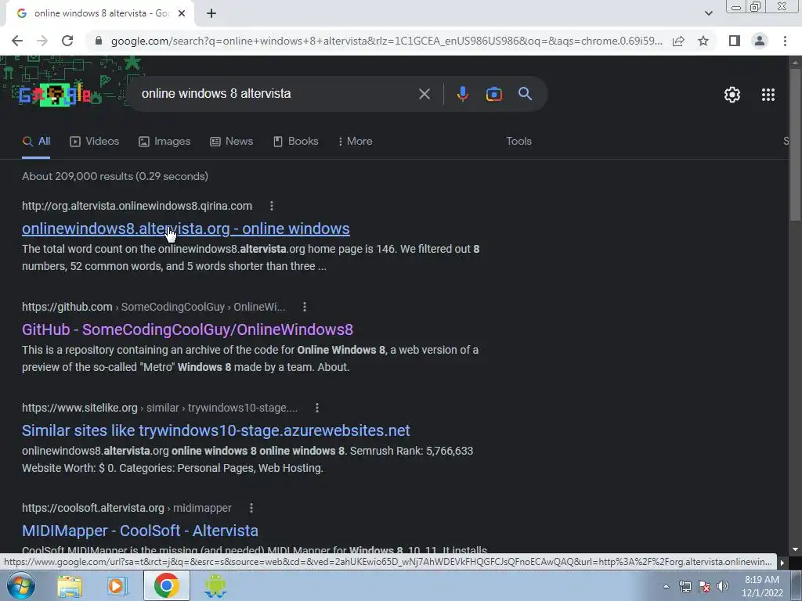
Task: Switch to Images results tab
Action: pyautogui.click(x=164, y=142)
